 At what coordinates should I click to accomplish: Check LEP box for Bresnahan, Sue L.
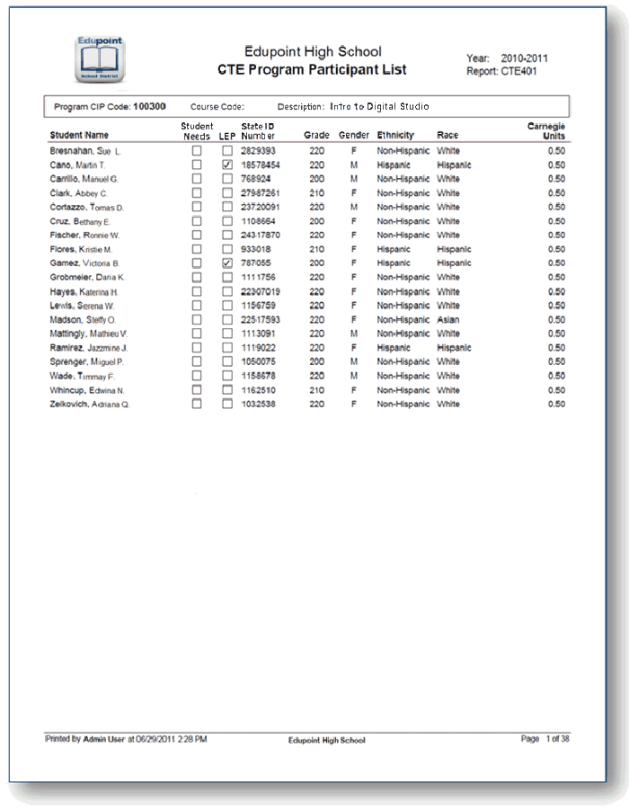click(x=226, y=151)
